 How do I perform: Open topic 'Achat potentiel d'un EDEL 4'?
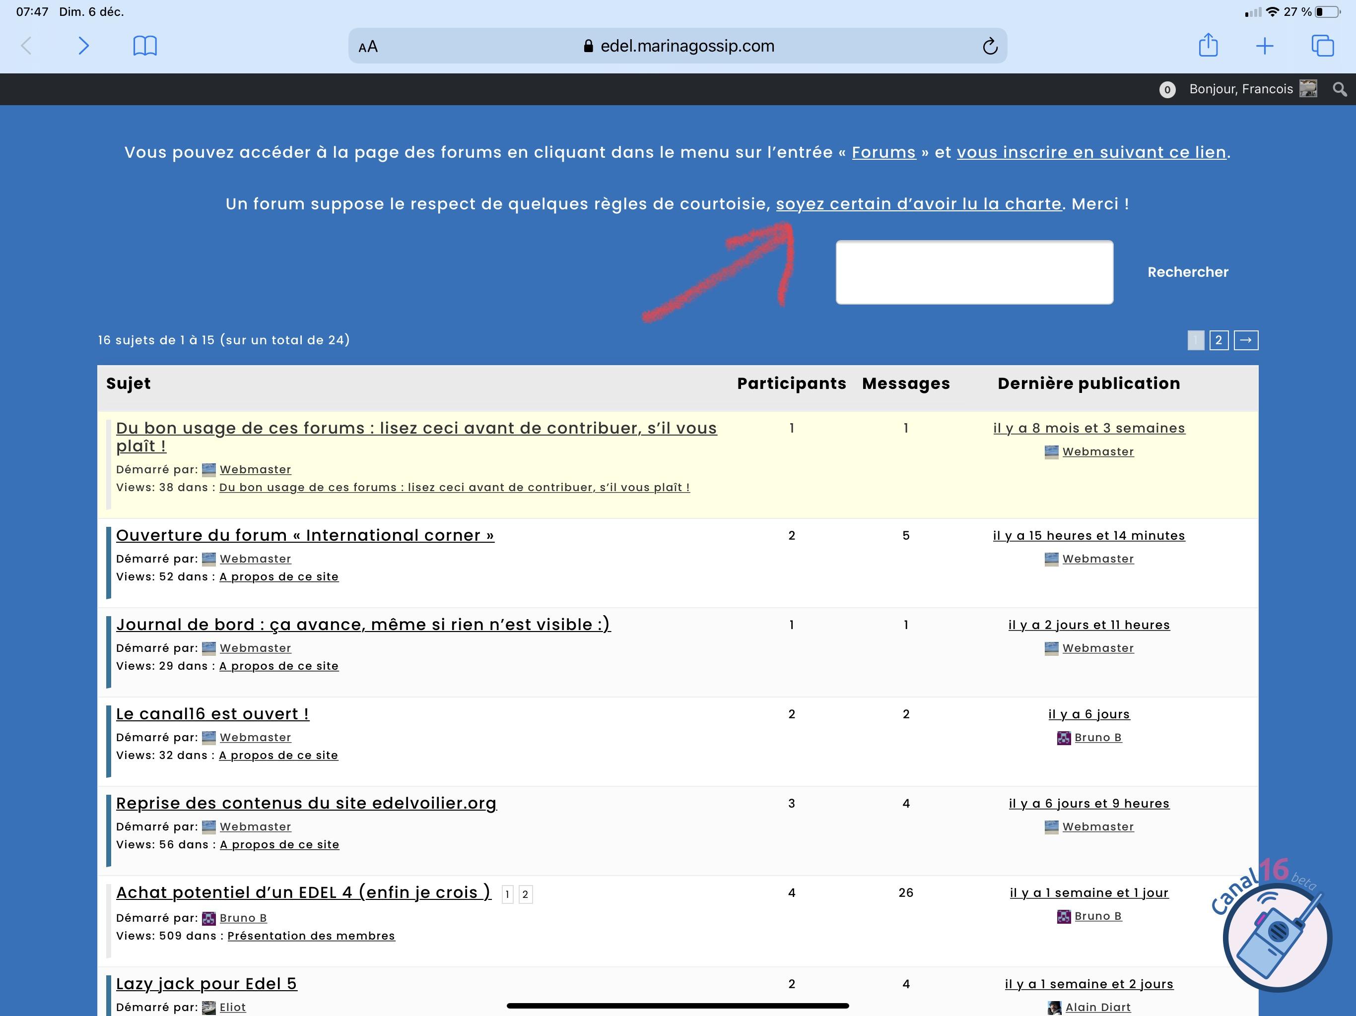303,893
